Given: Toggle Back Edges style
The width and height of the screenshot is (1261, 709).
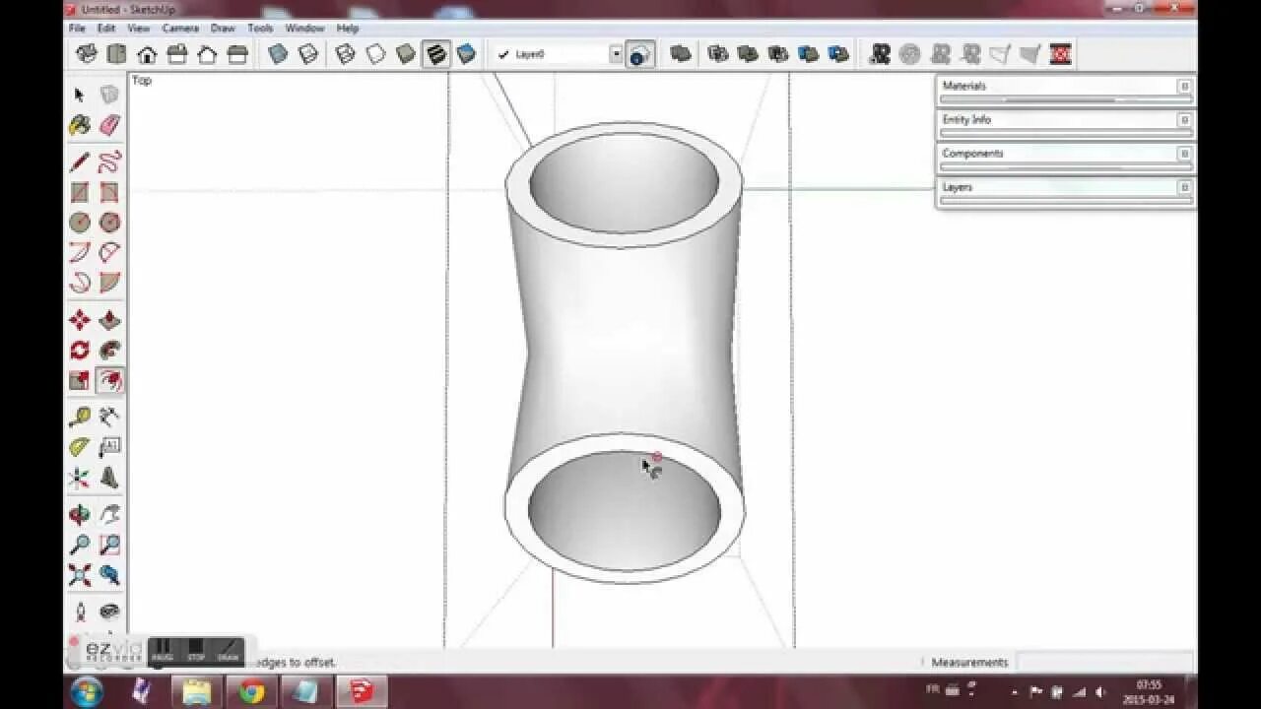Looking at the screenshot, I should coord(308,54).
